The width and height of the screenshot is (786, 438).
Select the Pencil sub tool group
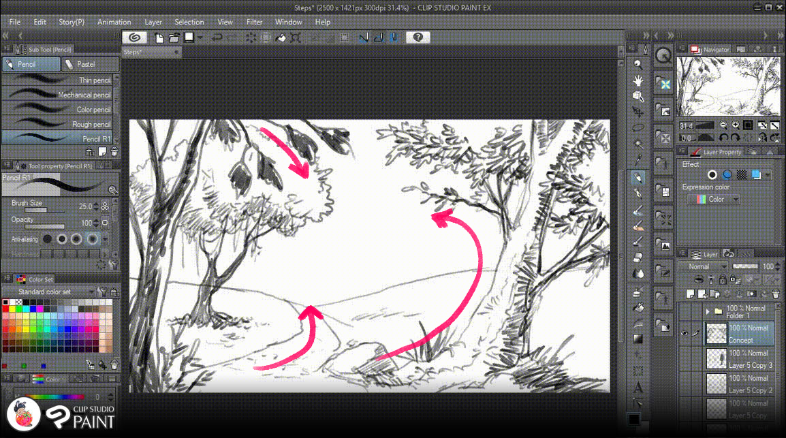click(31, 64)
